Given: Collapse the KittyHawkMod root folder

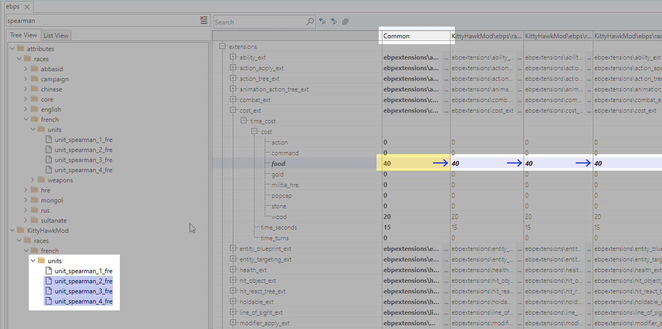Looking at the screenshot, I should tap(12, 231).
